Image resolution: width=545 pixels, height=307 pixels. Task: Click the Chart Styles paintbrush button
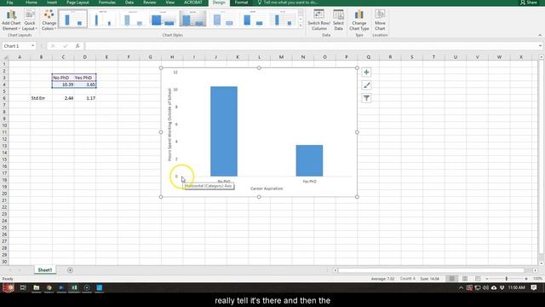click(366, 85)
